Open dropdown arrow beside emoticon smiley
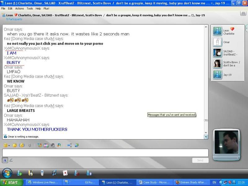 pyautogui.click(x=9, y=146)
